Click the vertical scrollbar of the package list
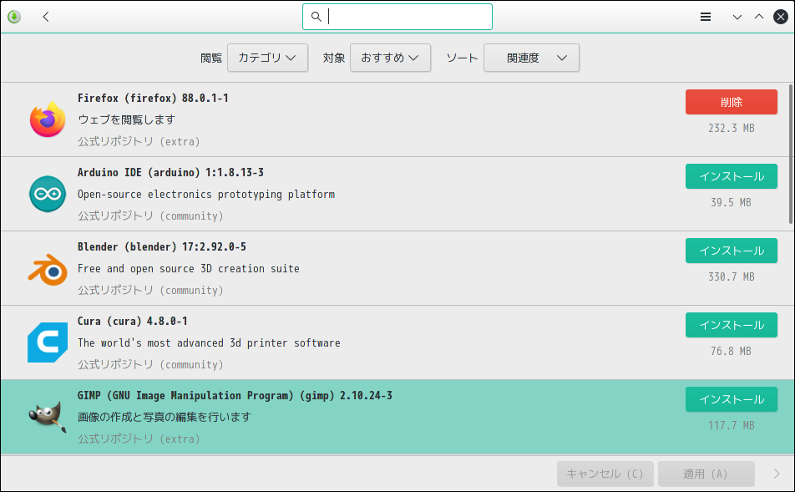Screen dimensions: 795x492 click(x=791, y=154)
